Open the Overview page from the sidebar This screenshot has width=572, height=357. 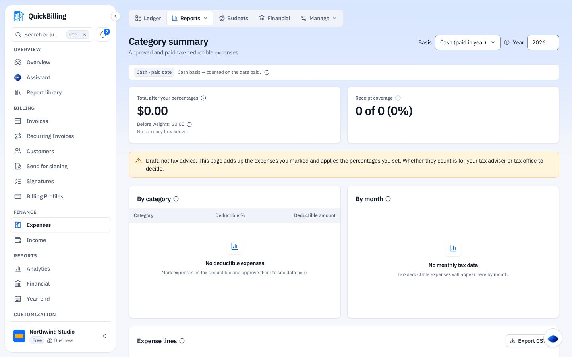pos(60,62)
